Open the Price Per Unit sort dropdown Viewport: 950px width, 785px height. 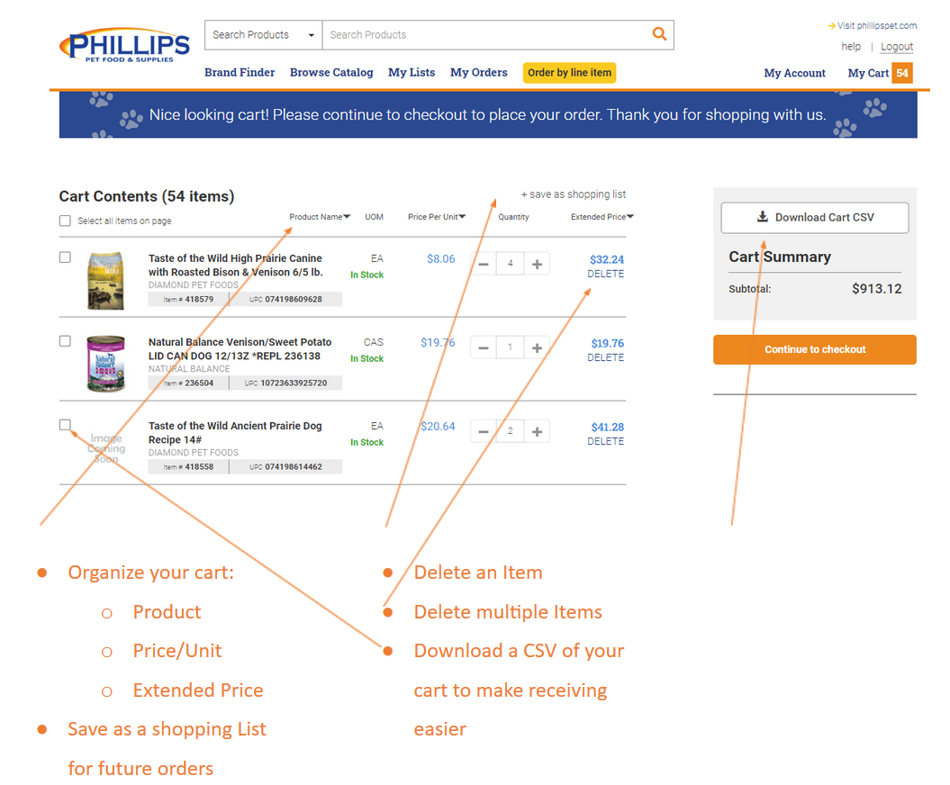click(x=461, y=216)
